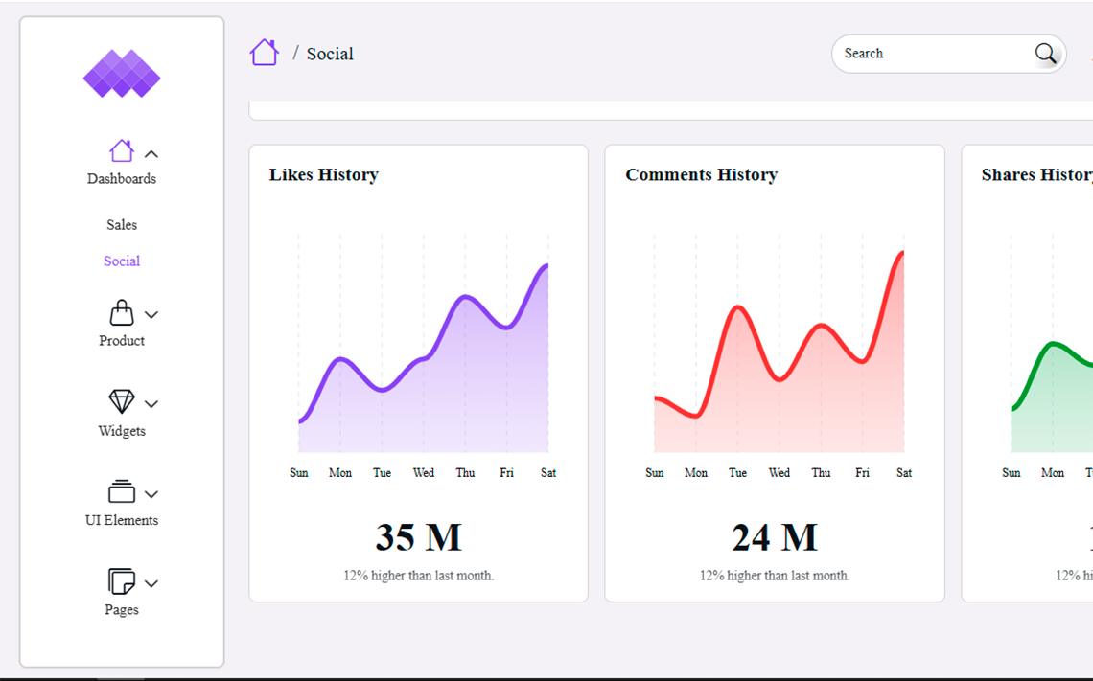
Task: Click the Product shopping bag icon
Action: click(122, 312)
